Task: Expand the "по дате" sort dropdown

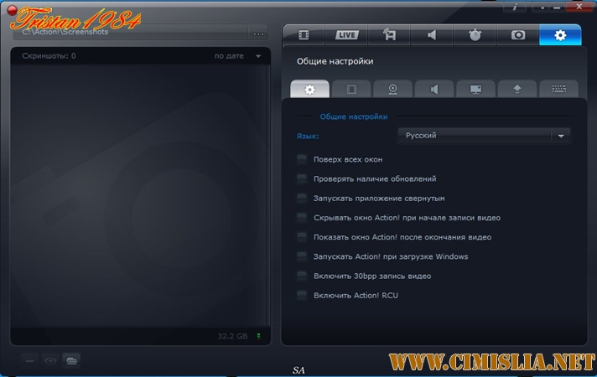Action: 238,56
